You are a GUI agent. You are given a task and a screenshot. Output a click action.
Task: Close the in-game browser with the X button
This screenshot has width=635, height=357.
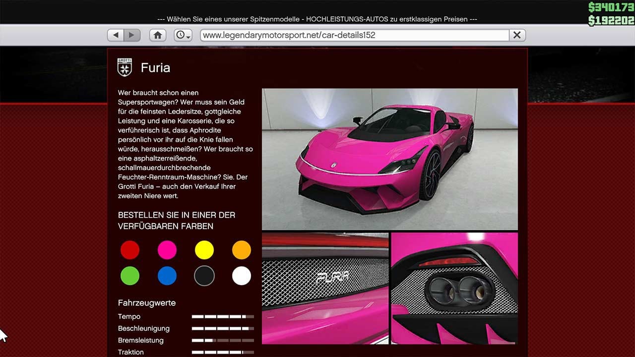517,35
